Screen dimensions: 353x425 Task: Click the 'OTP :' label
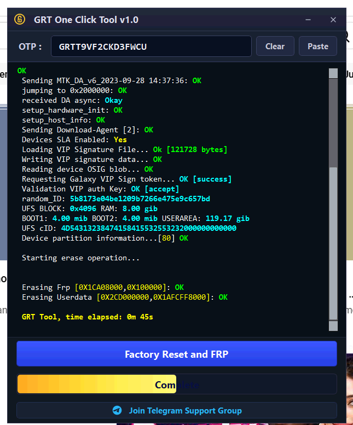(x=30, y=46)
